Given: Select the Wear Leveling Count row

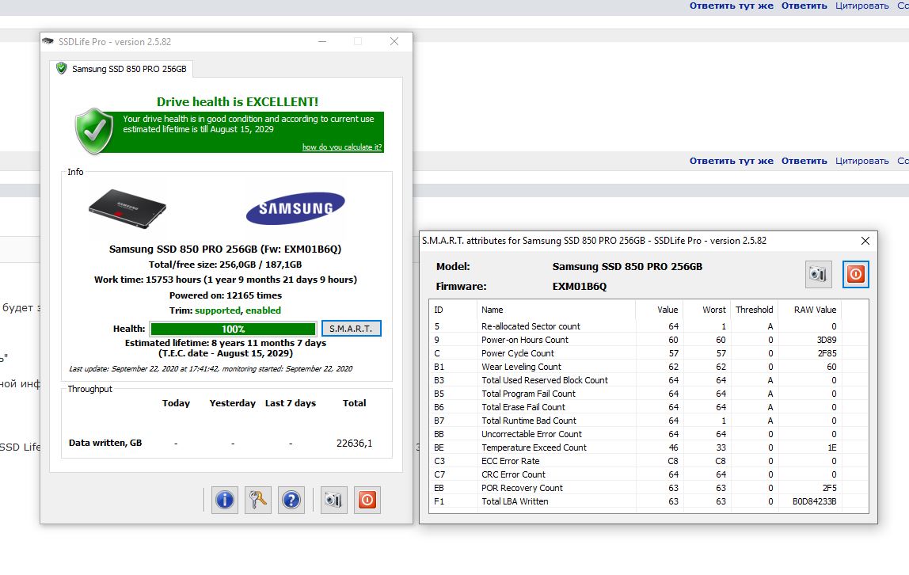Looking at the screenshot, I should coord(648,367).
